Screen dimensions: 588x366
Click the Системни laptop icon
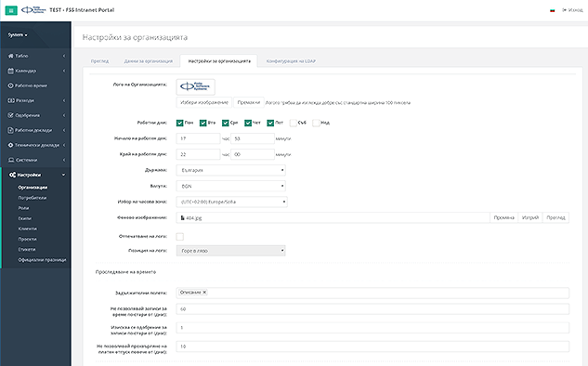[11, 160]
